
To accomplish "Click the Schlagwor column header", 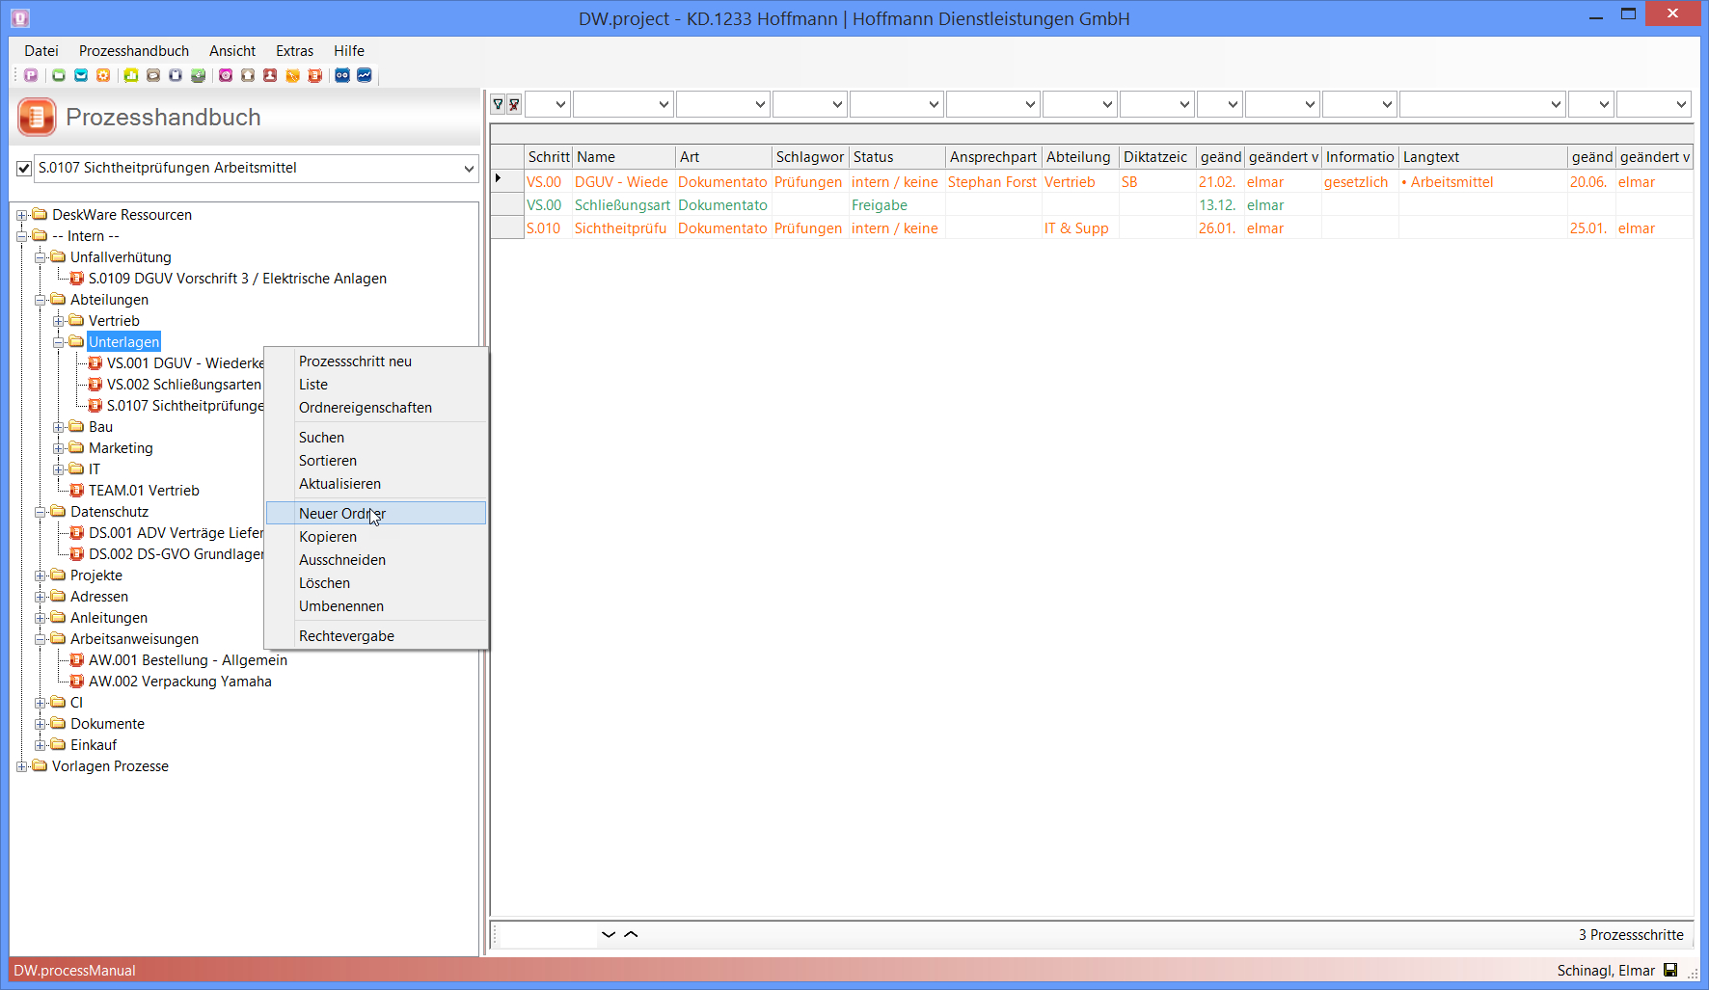I will tap(810, 157).
